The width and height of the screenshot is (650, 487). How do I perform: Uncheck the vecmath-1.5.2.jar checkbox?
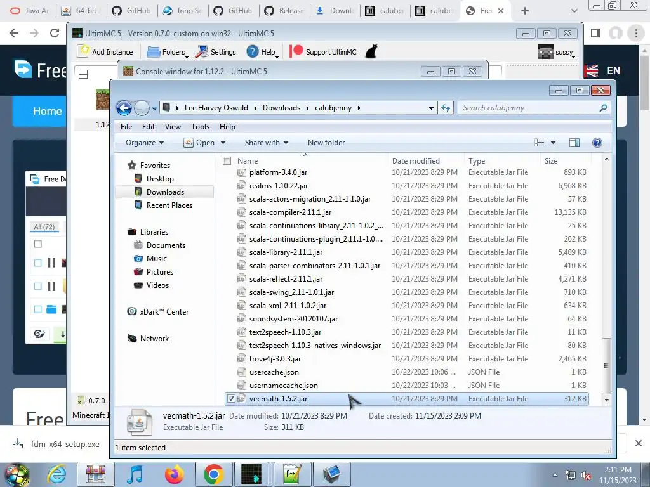click(x=231, y=398)
